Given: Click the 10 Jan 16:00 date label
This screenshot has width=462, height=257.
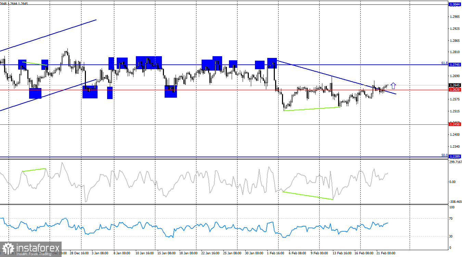Looking at the screenshot, I should click(145, 253).
